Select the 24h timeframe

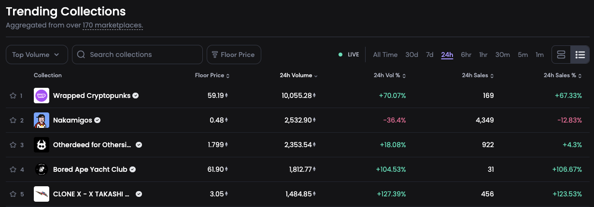point(447,55)
